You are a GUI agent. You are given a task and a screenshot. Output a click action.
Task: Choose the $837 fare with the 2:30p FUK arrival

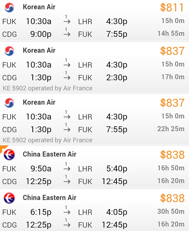click(172, 51)
